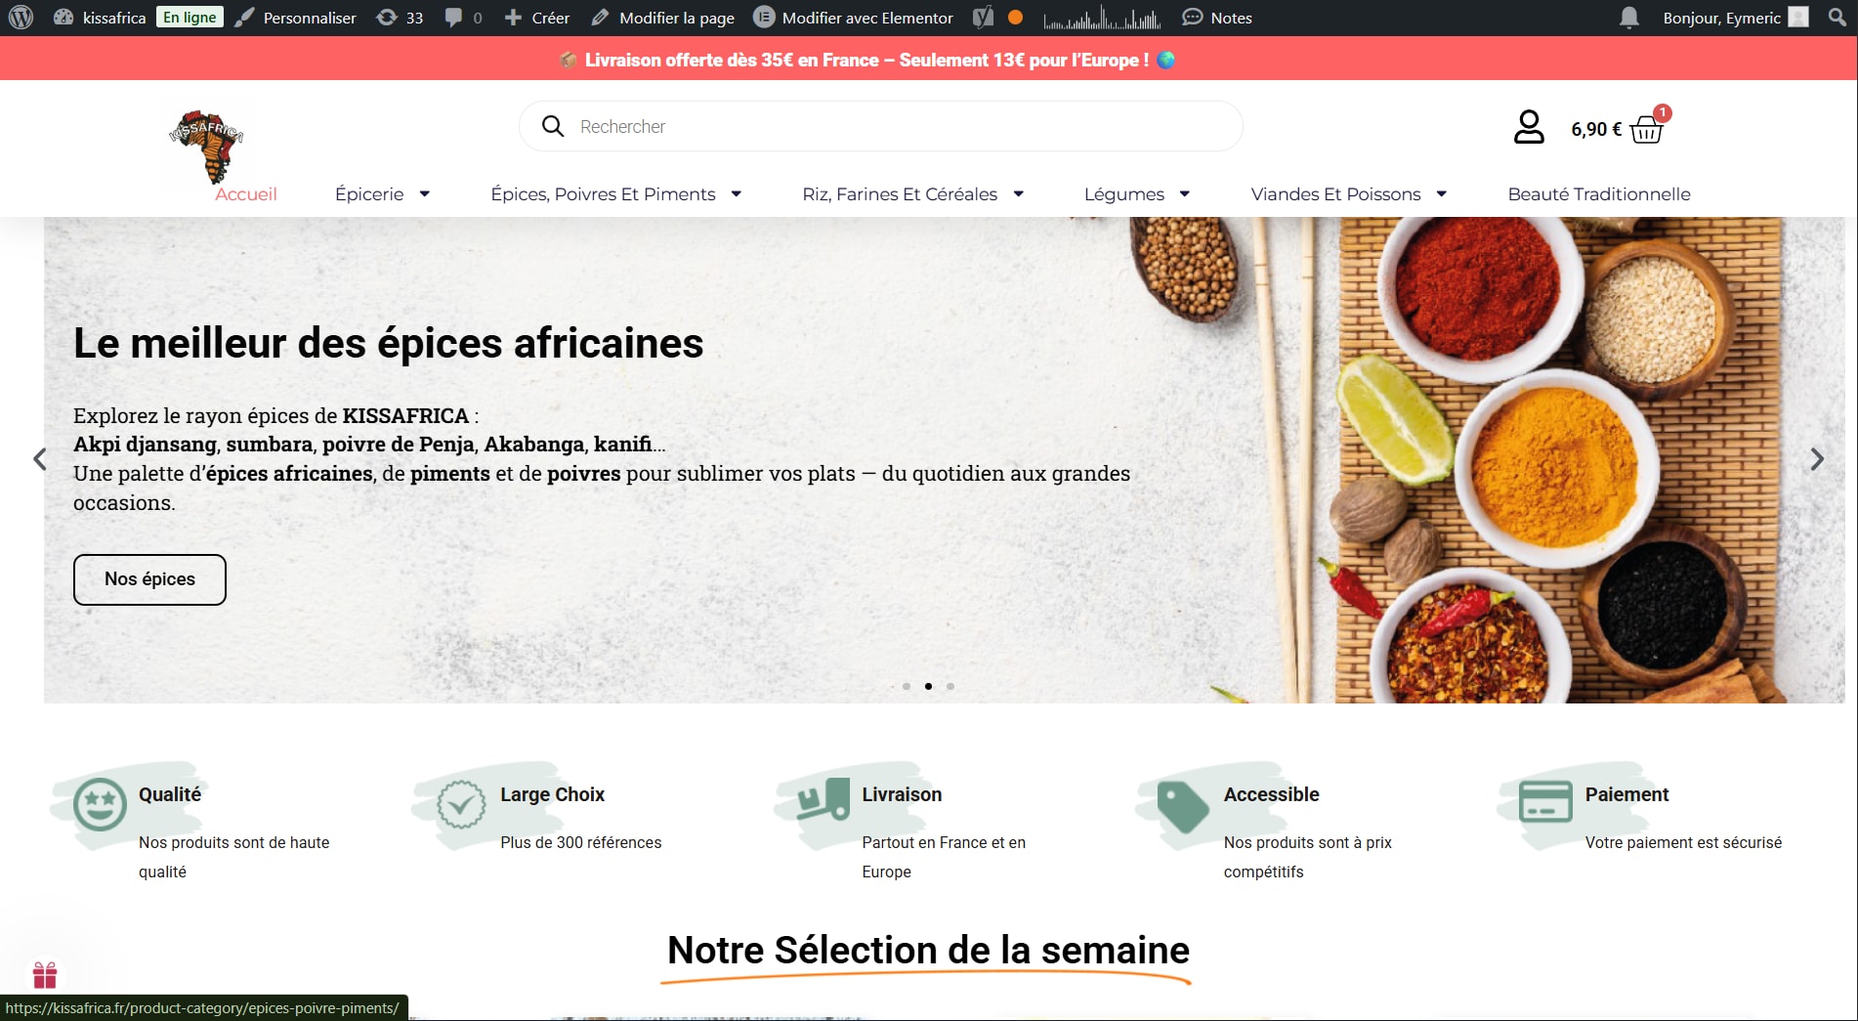Click the kissafrica dashboard icon

click(63, 18)
